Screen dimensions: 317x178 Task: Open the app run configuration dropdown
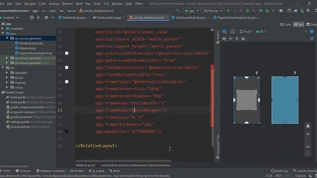(x=192, y=10)
